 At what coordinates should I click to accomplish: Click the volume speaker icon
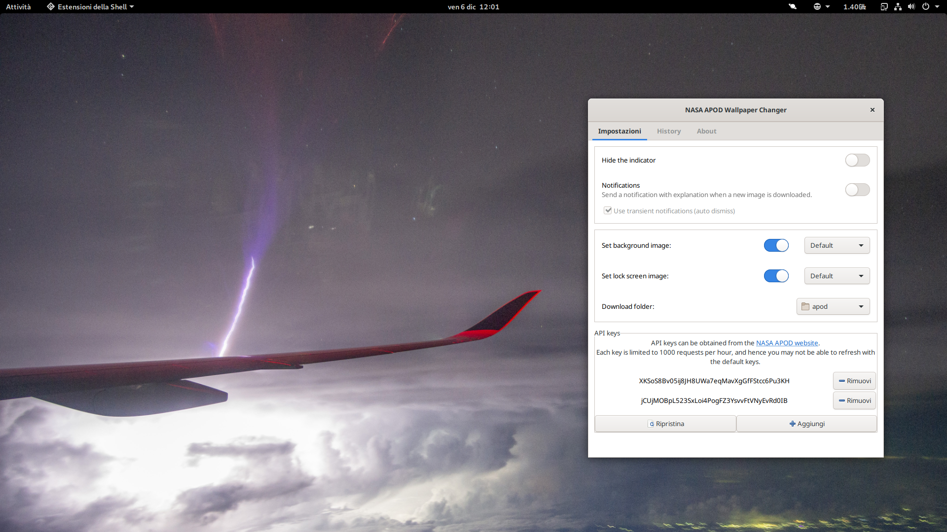pyautogui.click(x=911, y=7)
